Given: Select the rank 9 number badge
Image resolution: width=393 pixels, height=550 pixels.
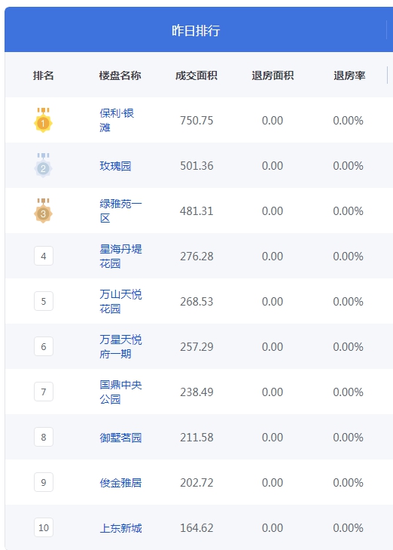Looking at the screenshot, I should [x=44, y=482].
